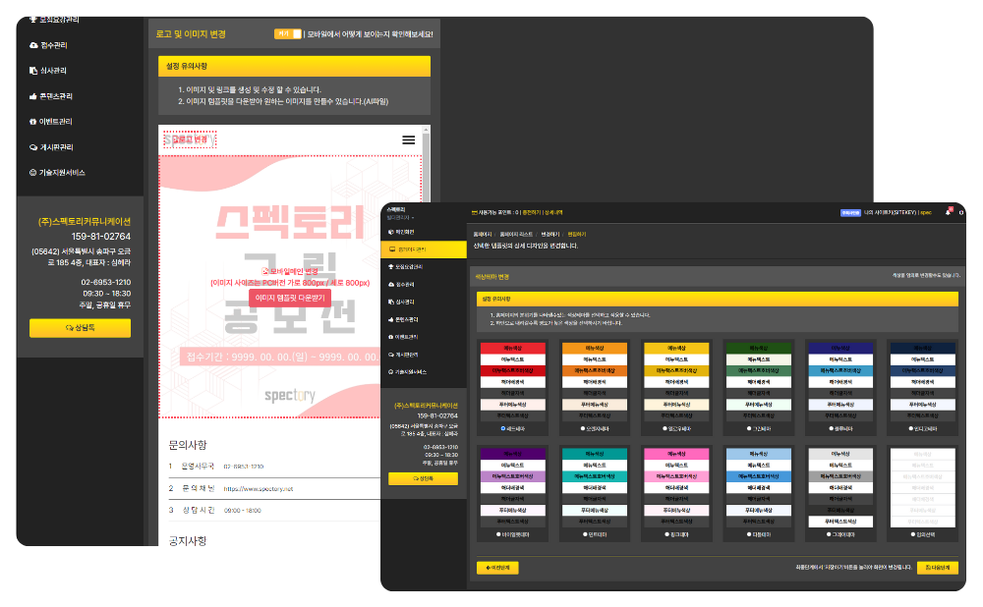Open the hamburger menu in the mobile preview
983x607 pixels.
pyautogui.click(x=408, y=140)
